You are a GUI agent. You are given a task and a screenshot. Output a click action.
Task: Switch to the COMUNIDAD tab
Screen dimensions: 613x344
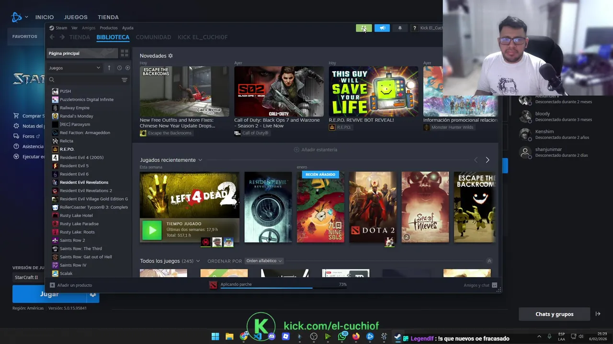coord(153,37)
